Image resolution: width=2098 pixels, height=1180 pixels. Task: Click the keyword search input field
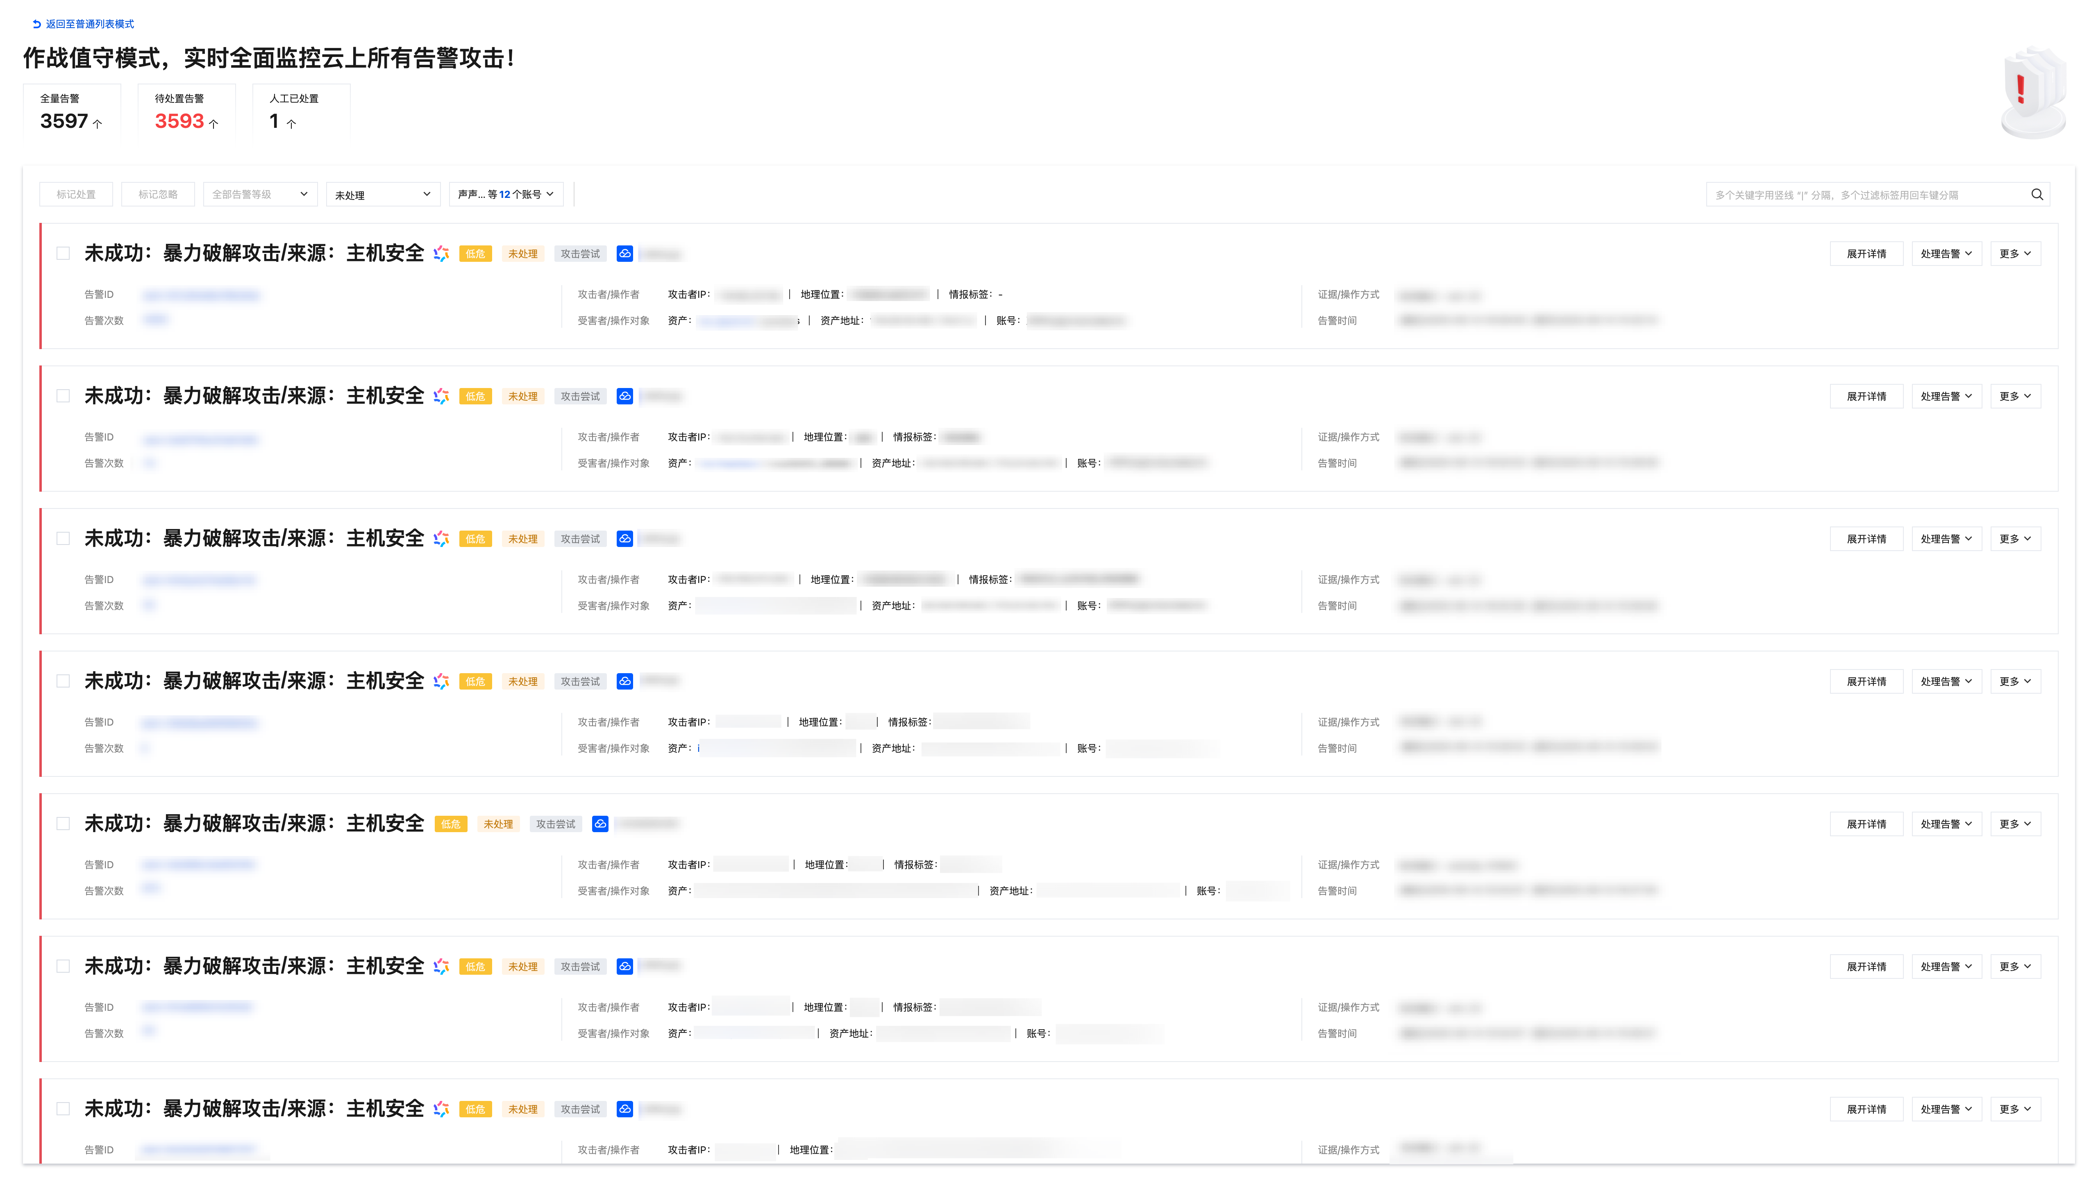point(1865,195)
